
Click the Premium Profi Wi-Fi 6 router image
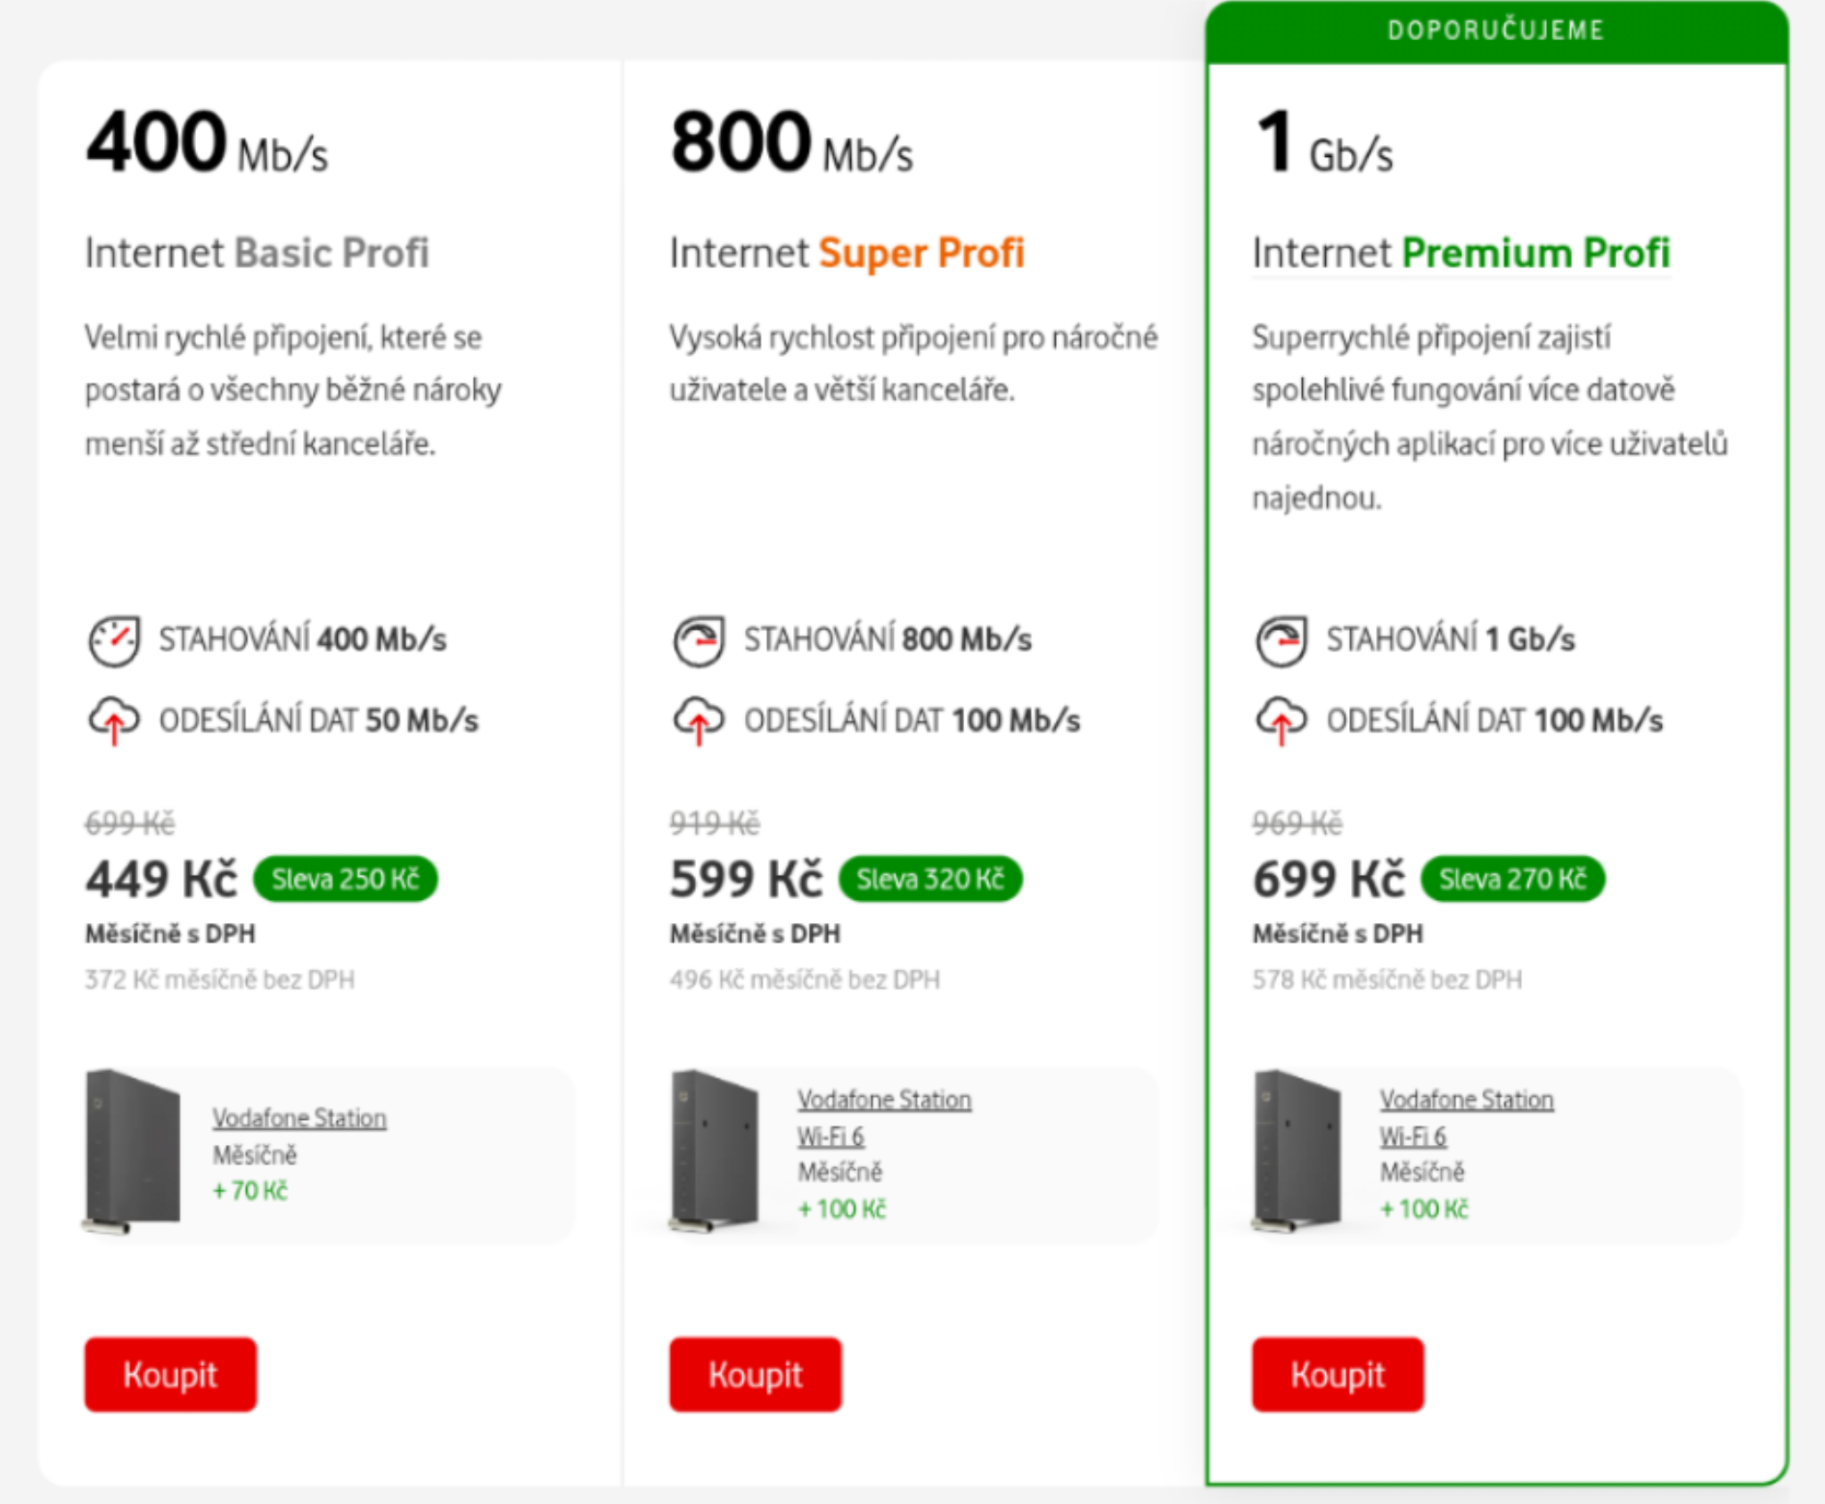[1297, 1151]
